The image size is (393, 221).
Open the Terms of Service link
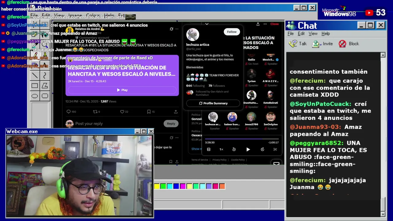click(200, 160)
